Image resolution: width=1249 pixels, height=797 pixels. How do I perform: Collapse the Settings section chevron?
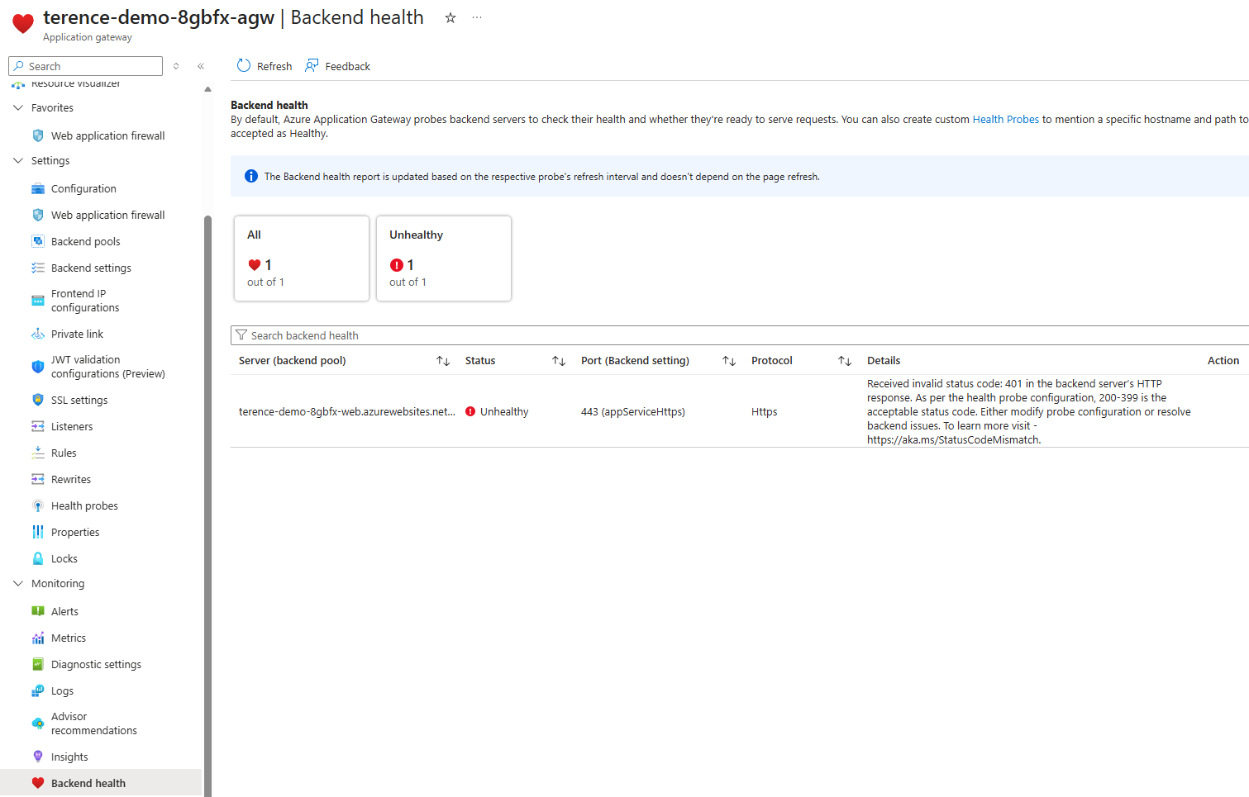[x=18, y=161]
